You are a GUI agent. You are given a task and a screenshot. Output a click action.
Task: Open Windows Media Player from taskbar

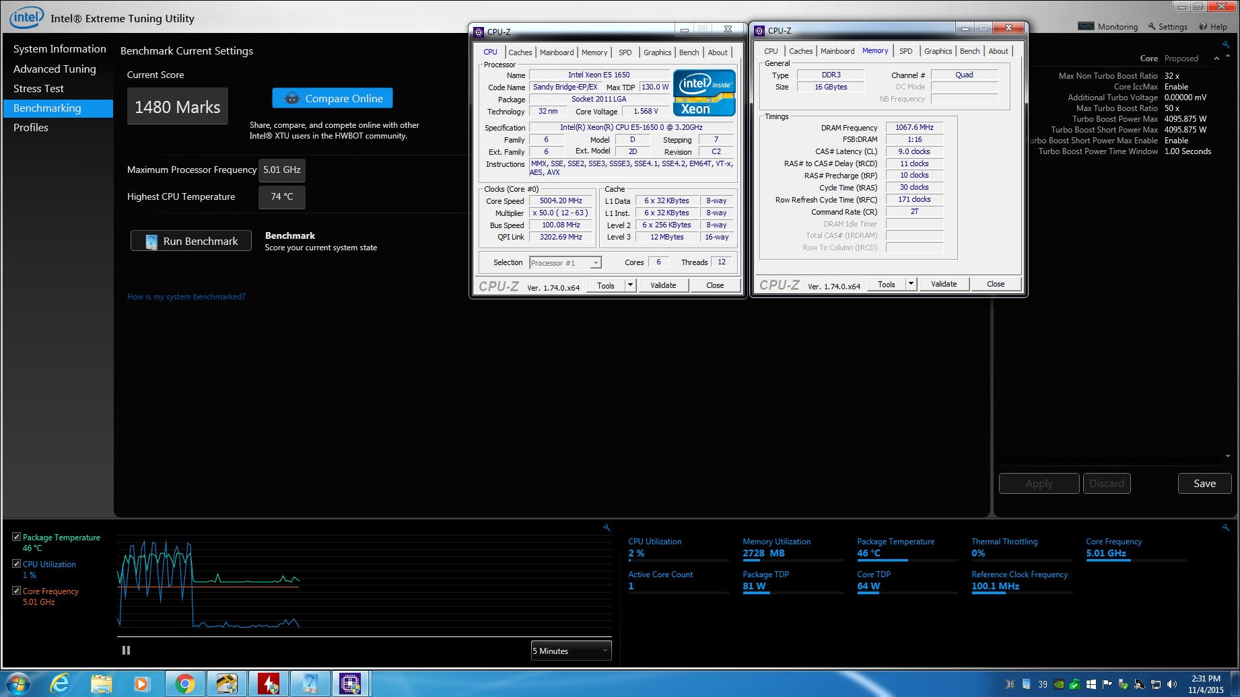click(141, 684)
